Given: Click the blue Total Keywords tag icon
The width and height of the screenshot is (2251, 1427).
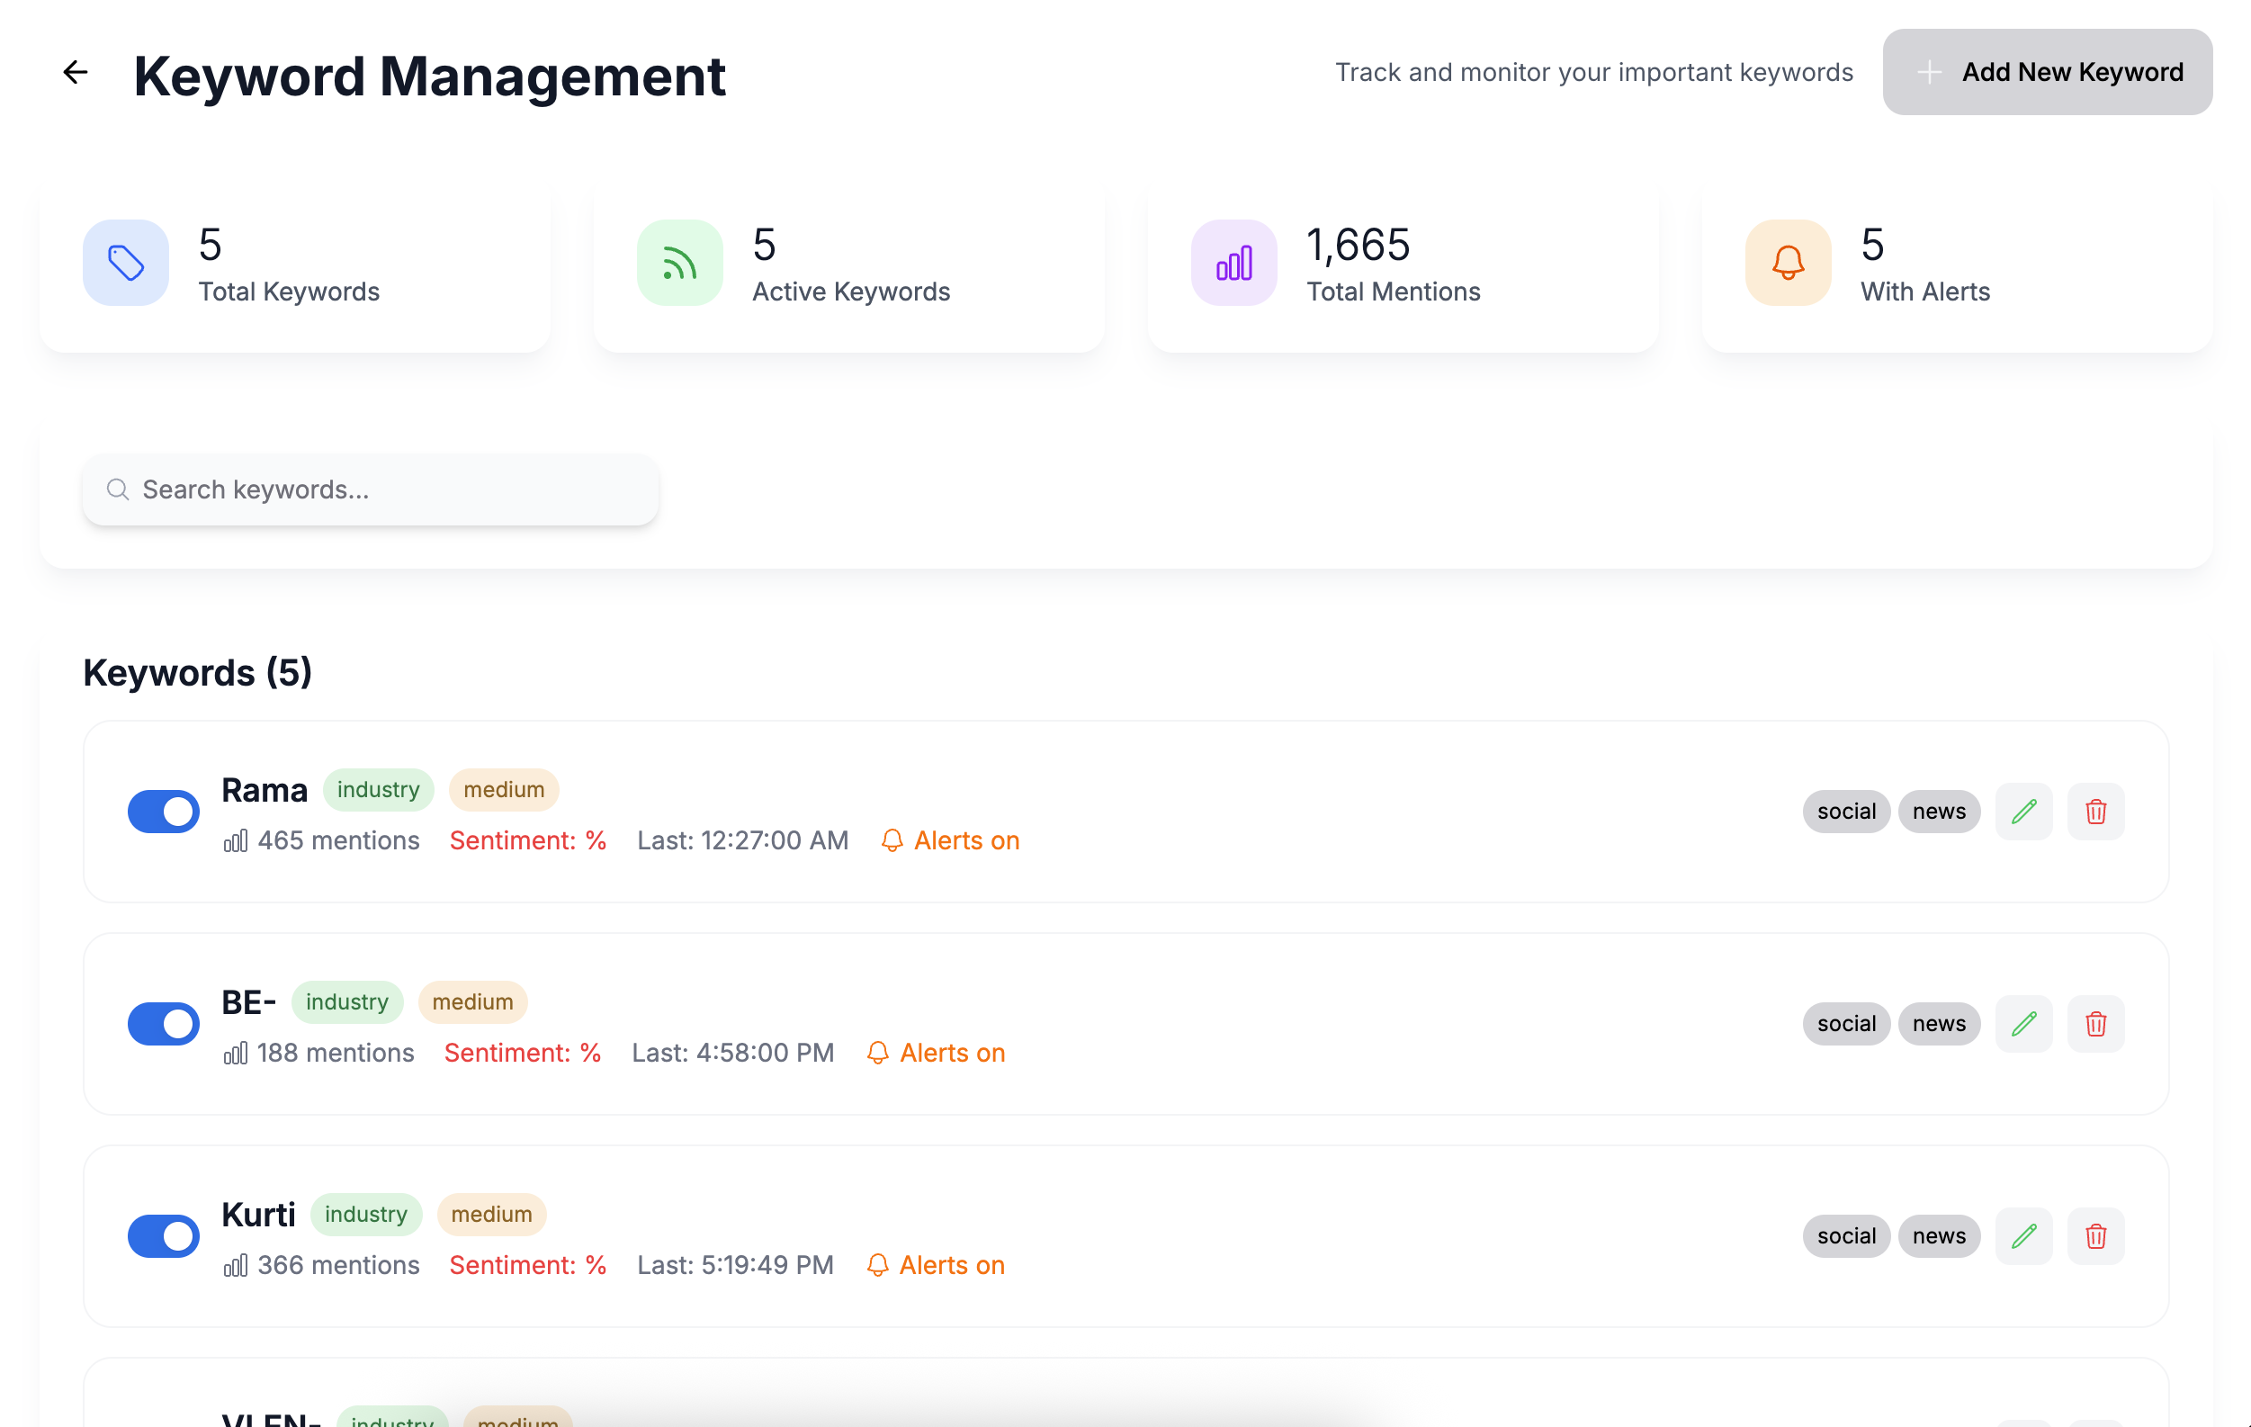Looking at the screenshot, I should pyautogui.click(x=125, y=263).
